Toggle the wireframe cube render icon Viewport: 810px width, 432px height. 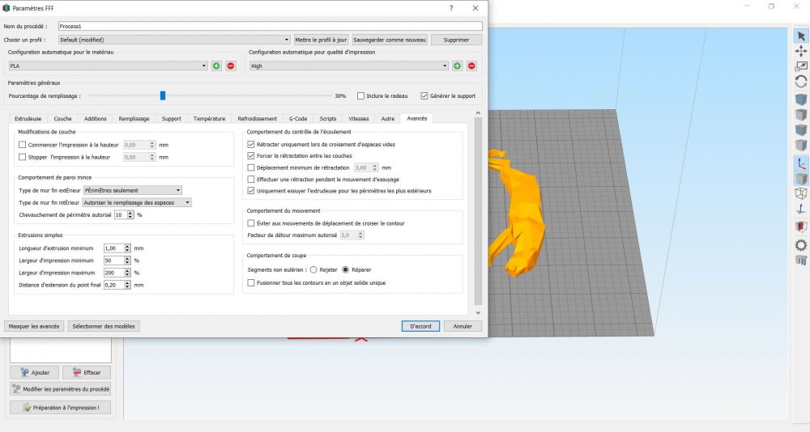click(x=801, y=193)
